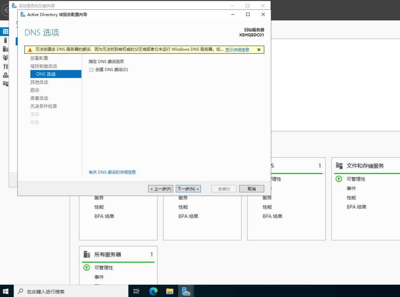Open the All Servers icon in Server Manager sidebar
400x297 pixels.
(x=5, y=49)
